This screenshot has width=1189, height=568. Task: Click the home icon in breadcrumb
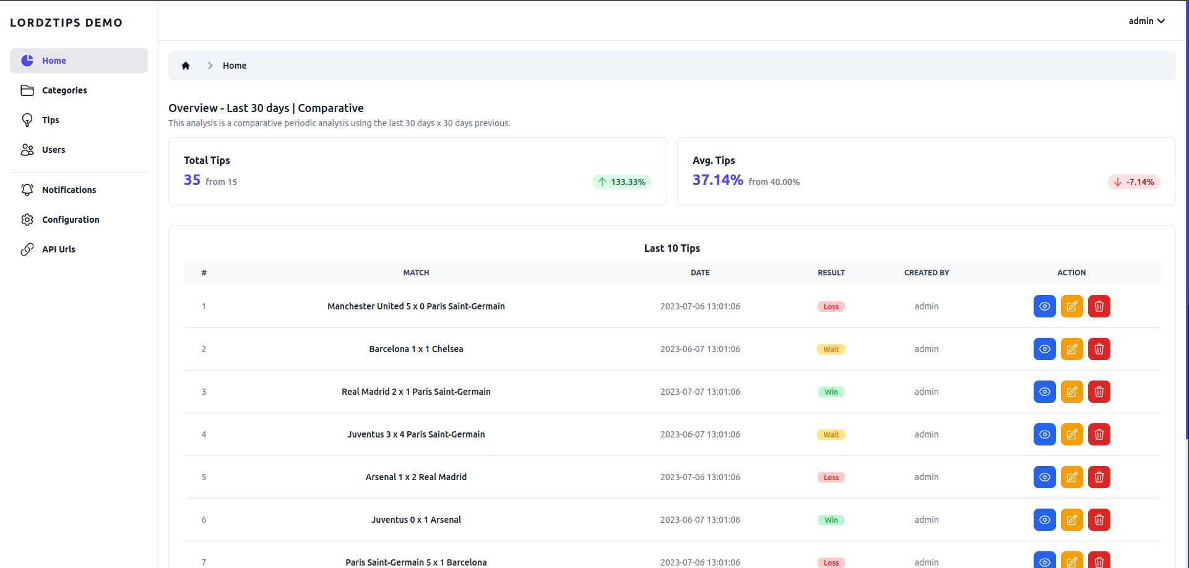pos(186,66)
